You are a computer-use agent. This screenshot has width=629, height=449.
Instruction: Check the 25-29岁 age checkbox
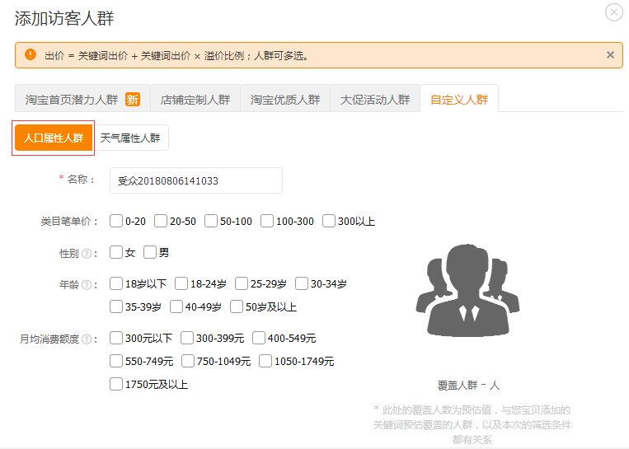(x=241, y=283)
